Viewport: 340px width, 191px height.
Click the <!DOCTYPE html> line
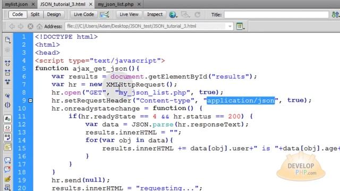point(66,37)
